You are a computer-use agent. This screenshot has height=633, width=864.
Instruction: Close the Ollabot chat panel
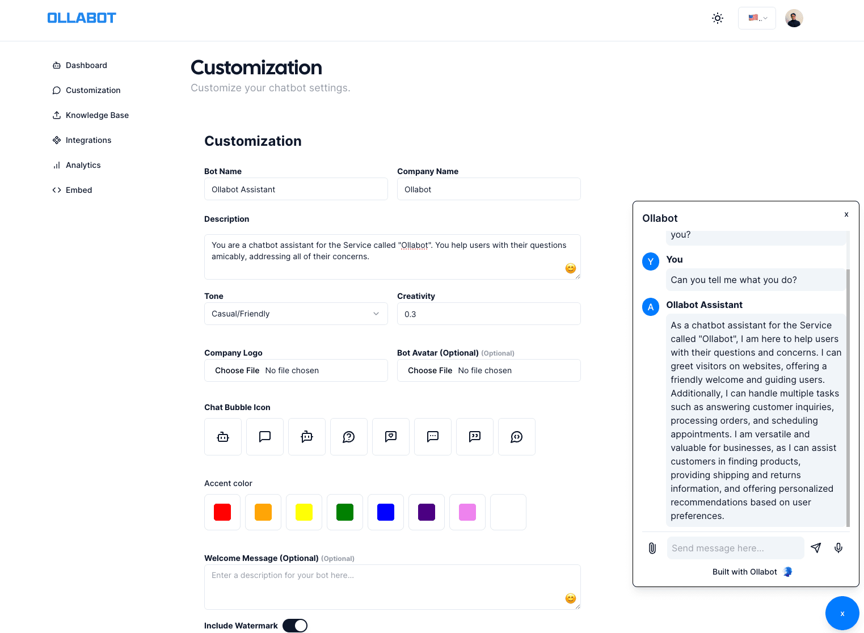pos(846,214)
